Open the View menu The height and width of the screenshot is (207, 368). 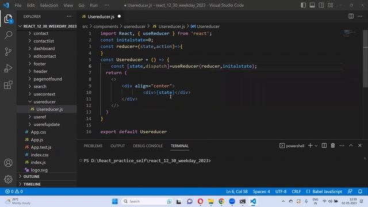click(x=68, y=5)
